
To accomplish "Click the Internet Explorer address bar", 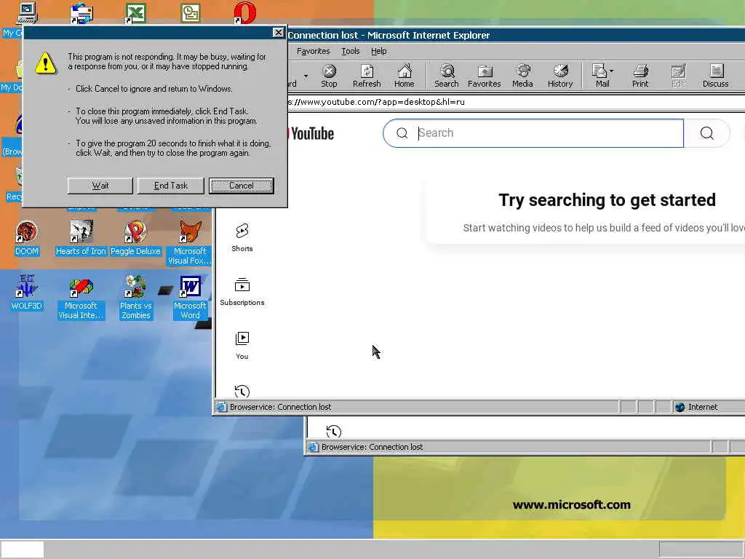I will pos(516,102).
